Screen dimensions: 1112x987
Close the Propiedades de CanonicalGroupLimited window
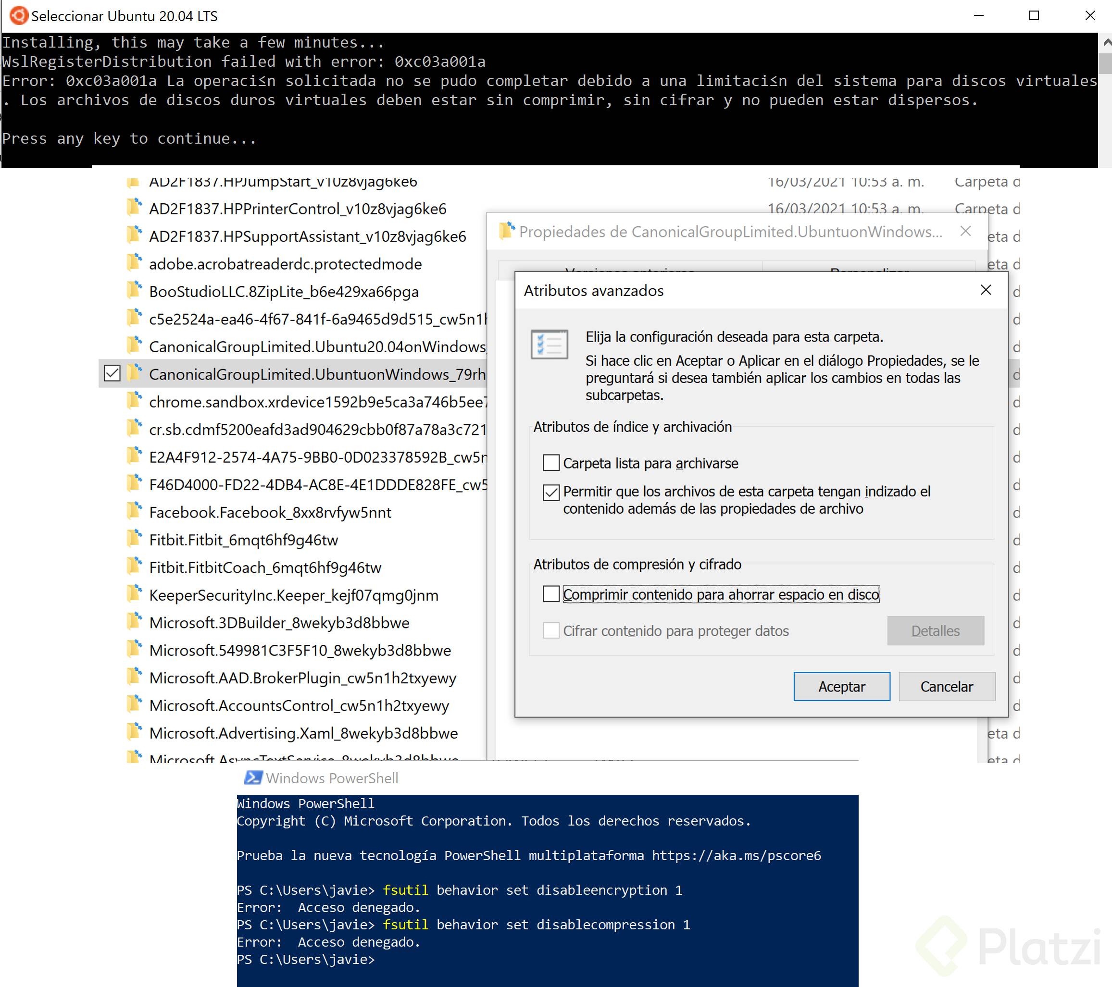966,232
